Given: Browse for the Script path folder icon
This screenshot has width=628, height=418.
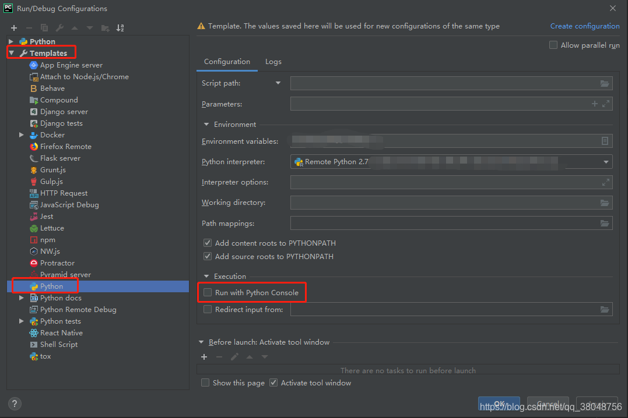Looking at the screenshot, I should point(604,84).
